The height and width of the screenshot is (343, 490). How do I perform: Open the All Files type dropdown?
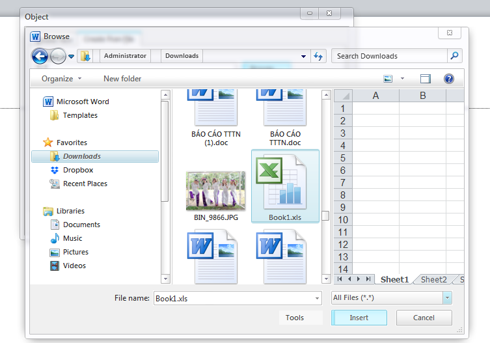[391, 297]
